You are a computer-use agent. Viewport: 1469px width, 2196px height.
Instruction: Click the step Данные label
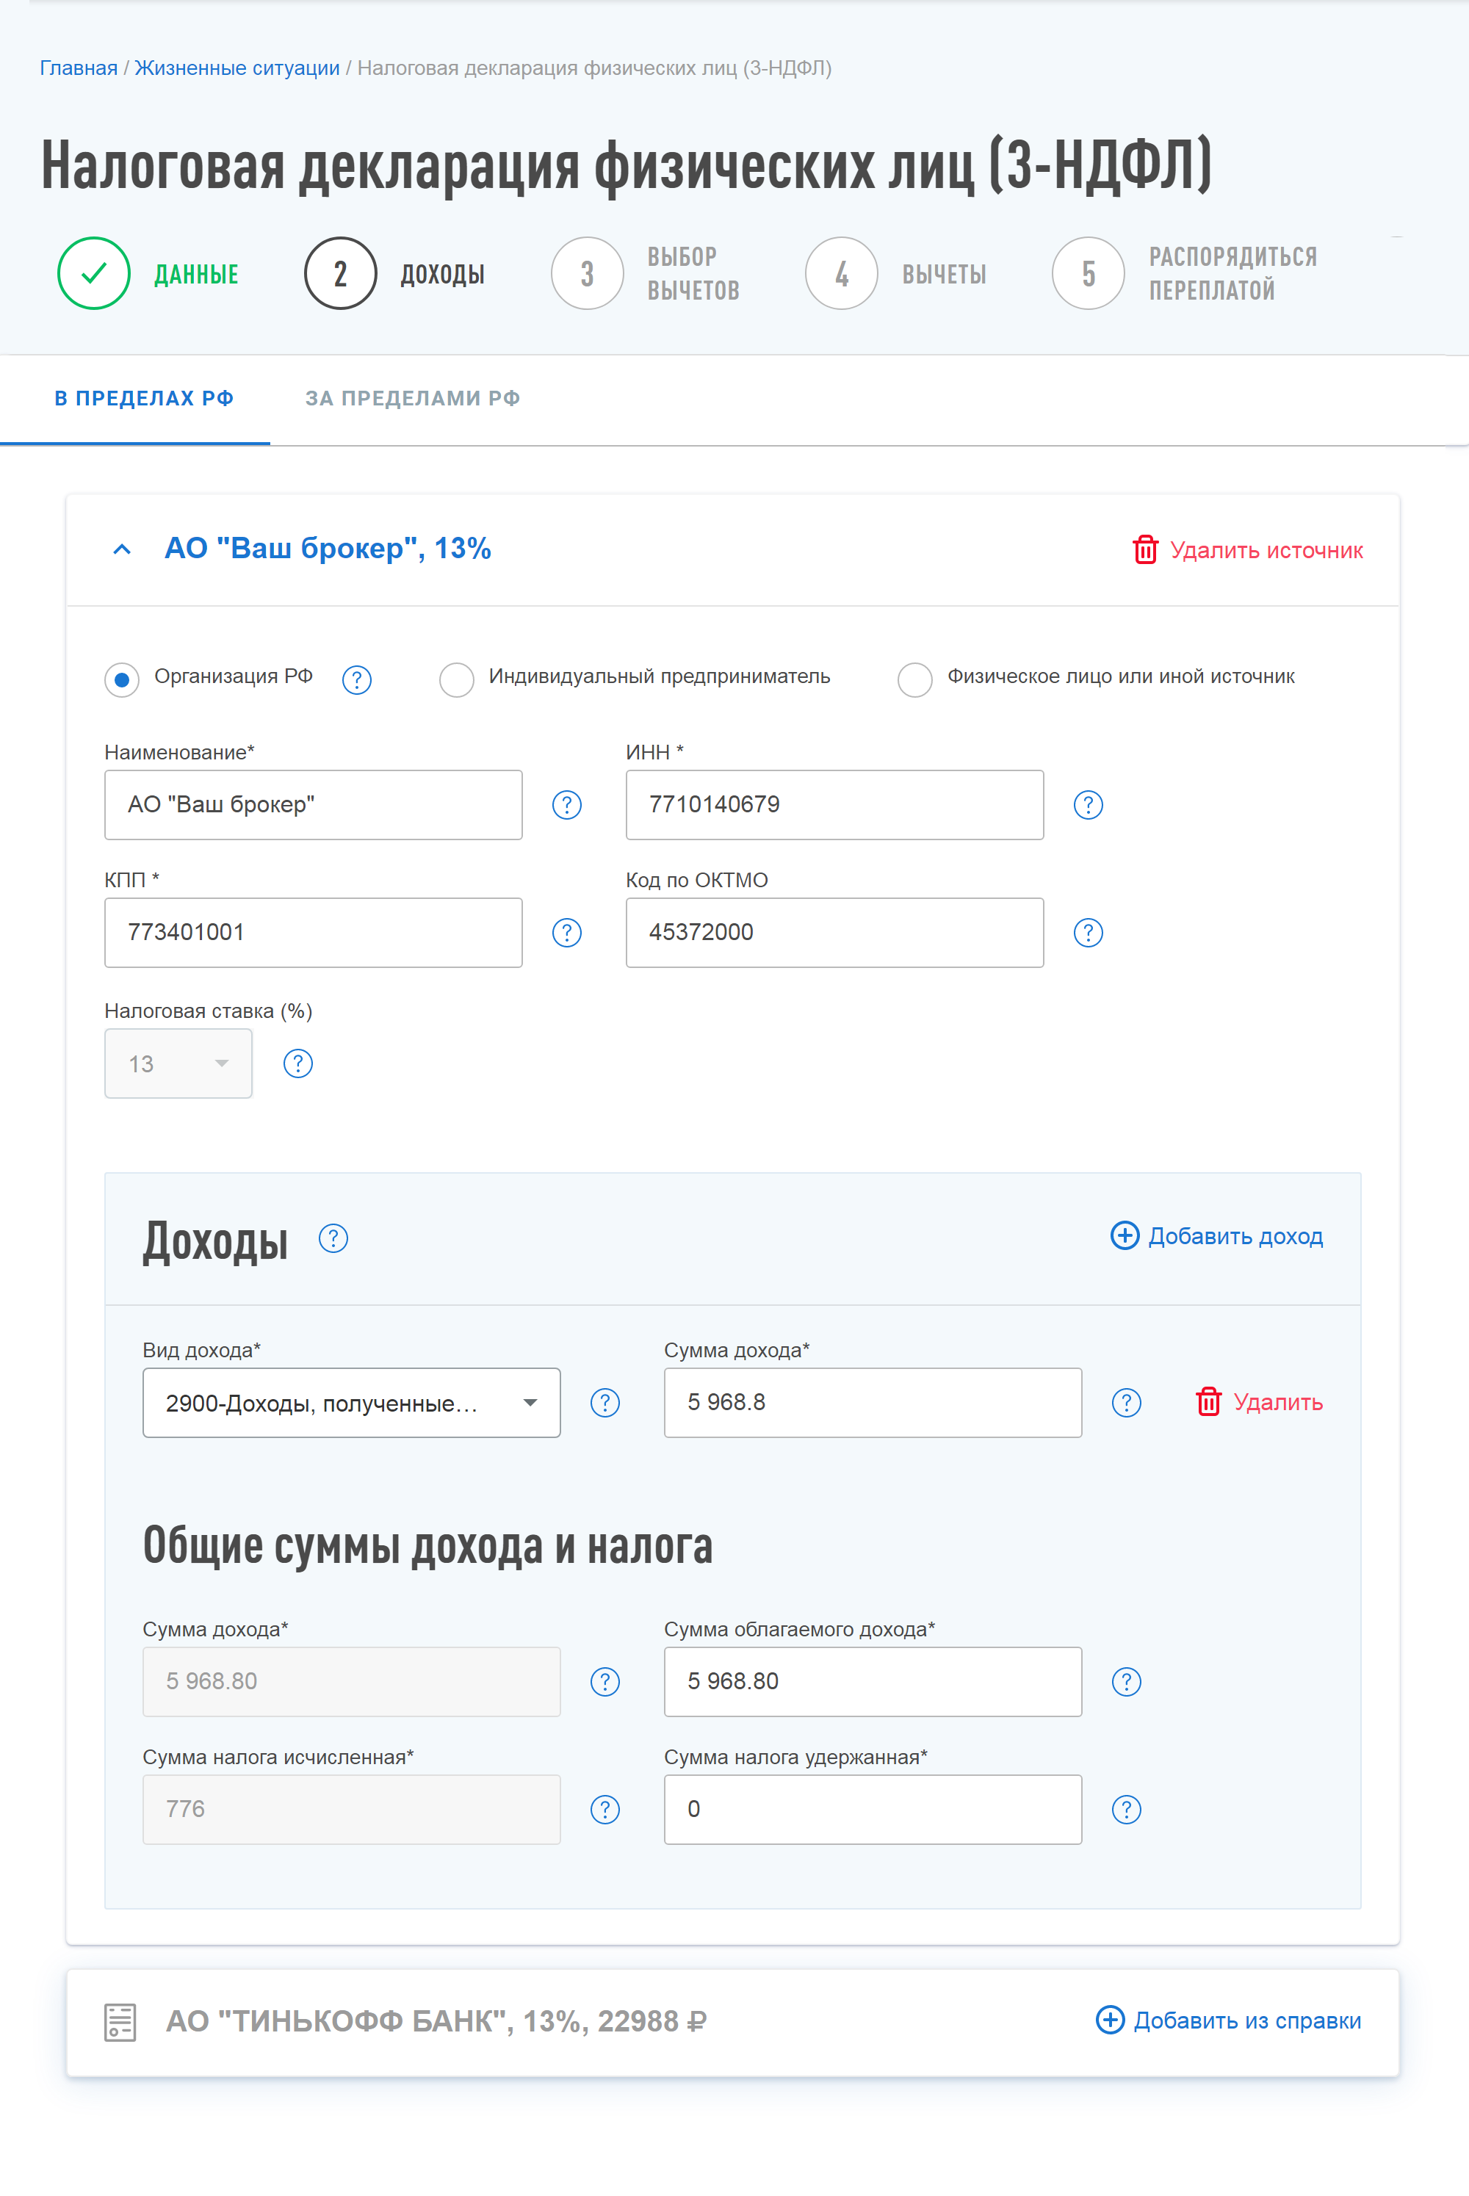point(197,275)
